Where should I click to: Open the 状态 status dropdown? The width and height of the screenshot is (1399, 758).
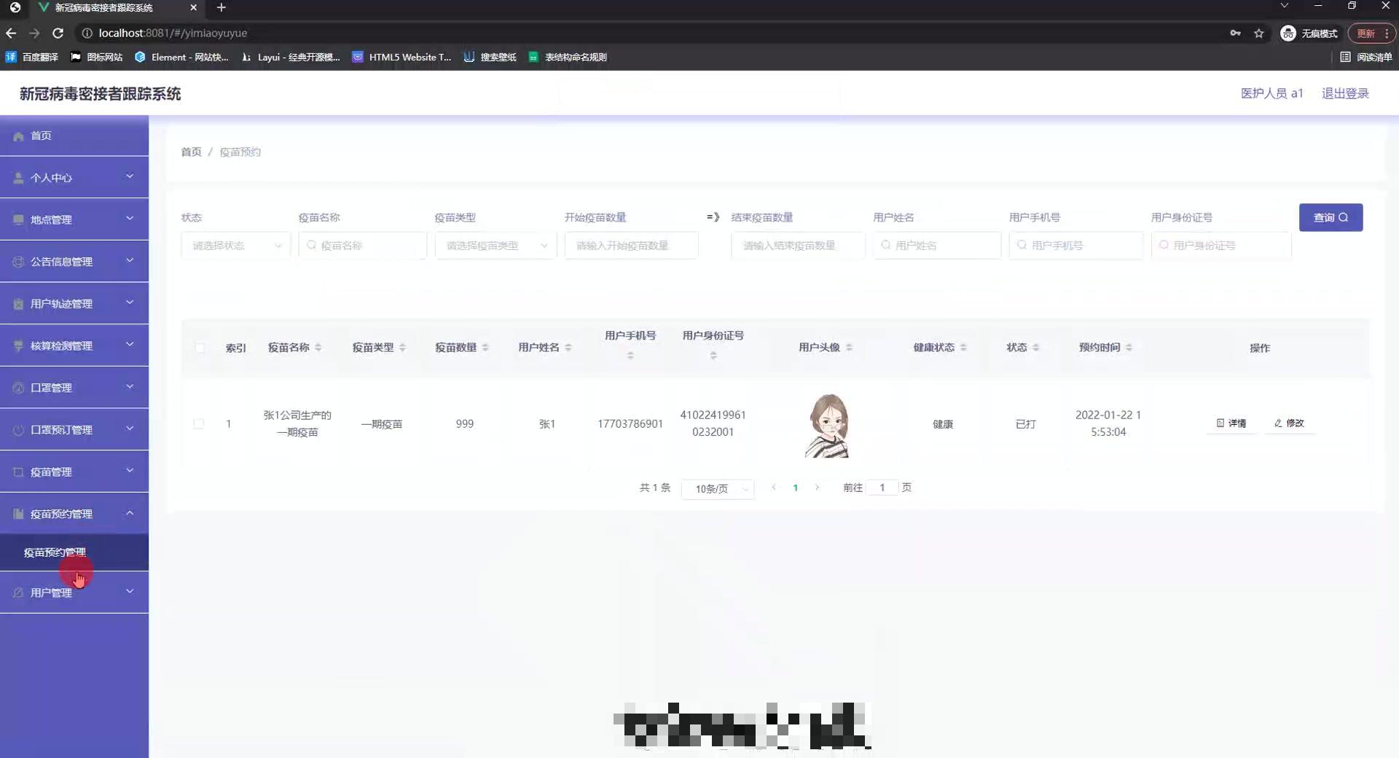(x=235, y=246)
